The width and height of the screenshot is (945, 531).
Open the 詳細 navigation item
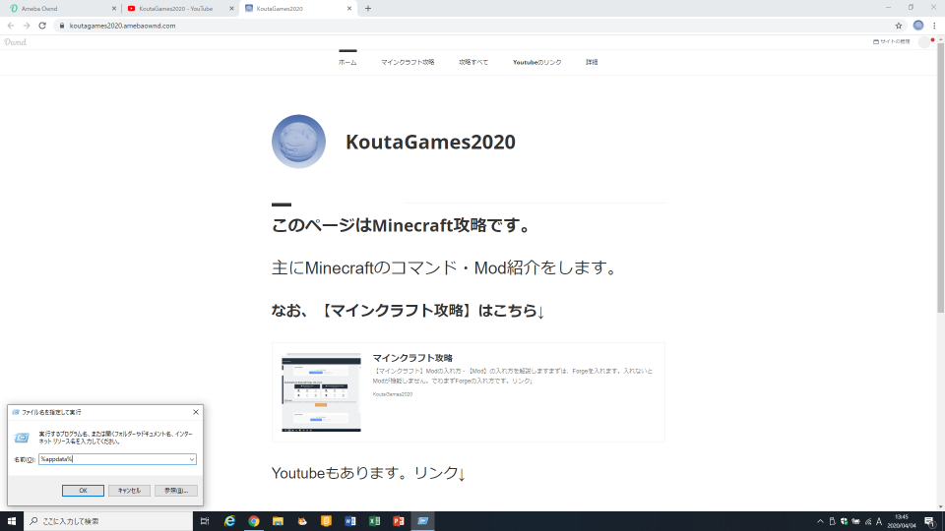[x=592, y=62]
